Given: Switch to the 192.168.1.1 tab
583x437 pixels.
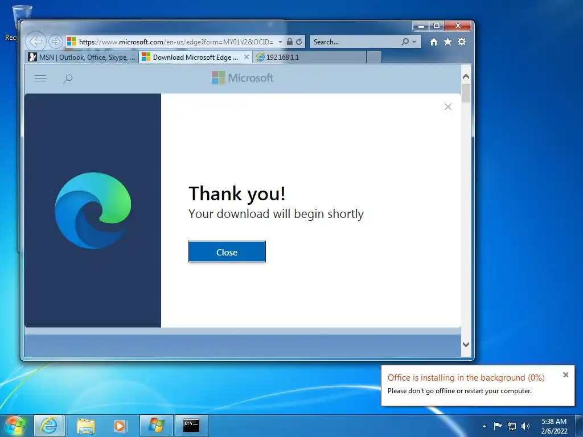Looking at the screenshot, I should tap(310, 57).
